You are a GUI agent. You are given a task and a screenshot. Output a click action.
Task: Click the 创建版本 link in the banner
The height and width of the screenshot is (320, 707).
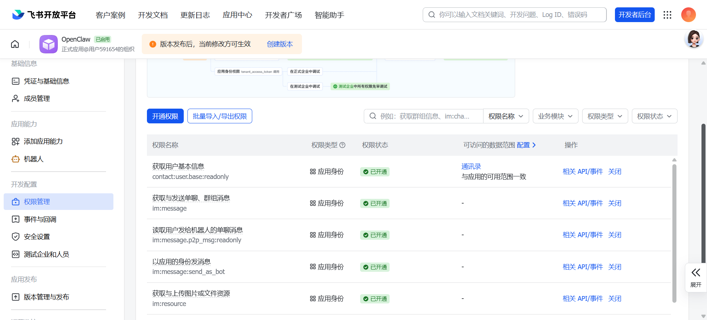pyautogui.click(x=279, y=44)
